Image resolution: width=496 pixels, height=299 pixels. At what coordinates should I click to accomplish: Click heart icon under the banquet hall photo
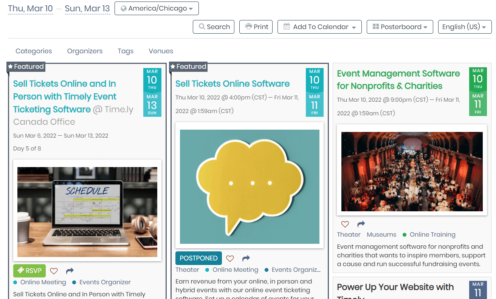tap(345, 224)
